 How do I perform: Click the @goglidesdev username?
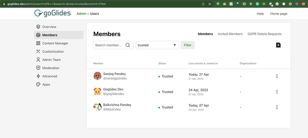114,94
